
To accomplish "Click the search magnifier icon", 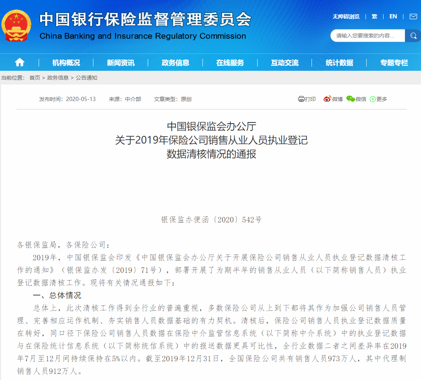I will [x=413, y=36].
